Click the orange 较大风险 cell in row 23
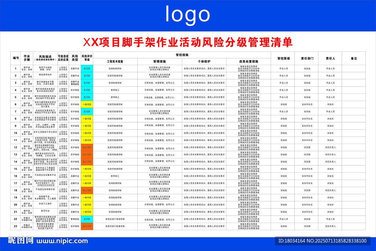 (x=87, y=226)
